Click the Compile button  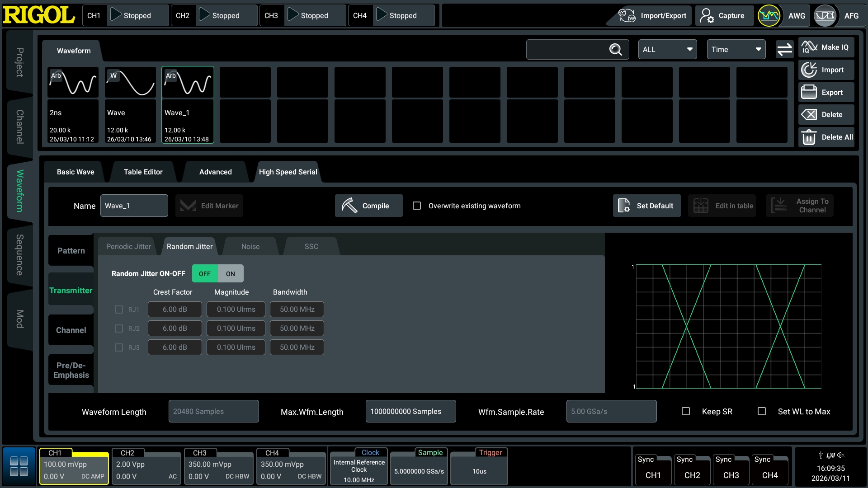368,206
